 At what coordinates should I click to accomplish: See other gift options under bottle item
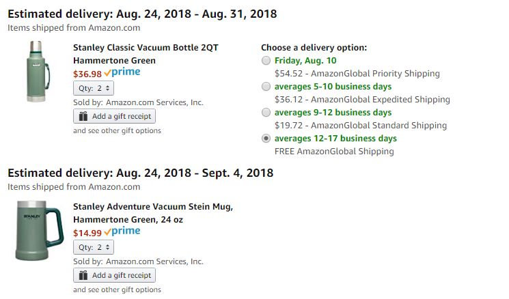(118, 130)
